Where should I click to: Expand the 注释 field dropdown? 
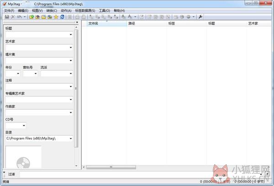coord(71,86)
